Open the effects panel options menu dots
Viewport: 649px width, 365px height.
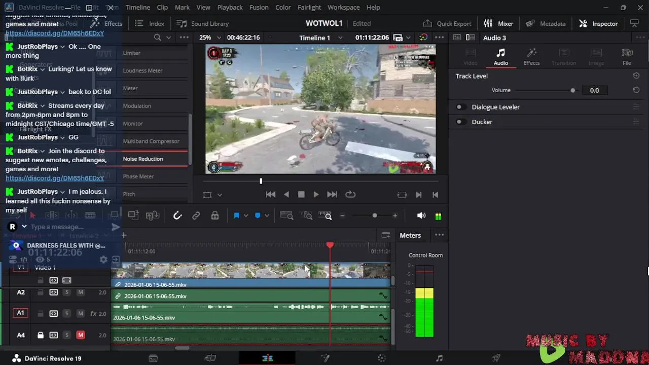tap(184, 38)
